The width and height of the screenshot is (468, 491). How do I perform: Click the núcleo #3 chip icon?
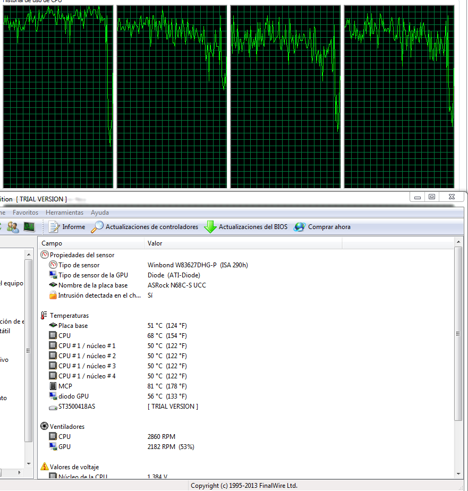[x=53, y=366]
